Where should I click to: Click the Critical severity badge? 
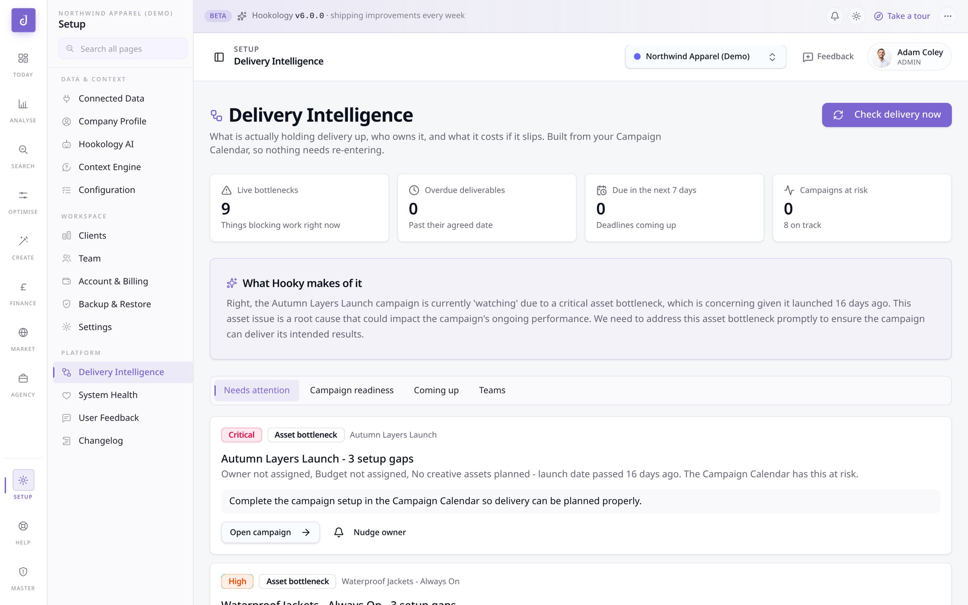point(241,435)
